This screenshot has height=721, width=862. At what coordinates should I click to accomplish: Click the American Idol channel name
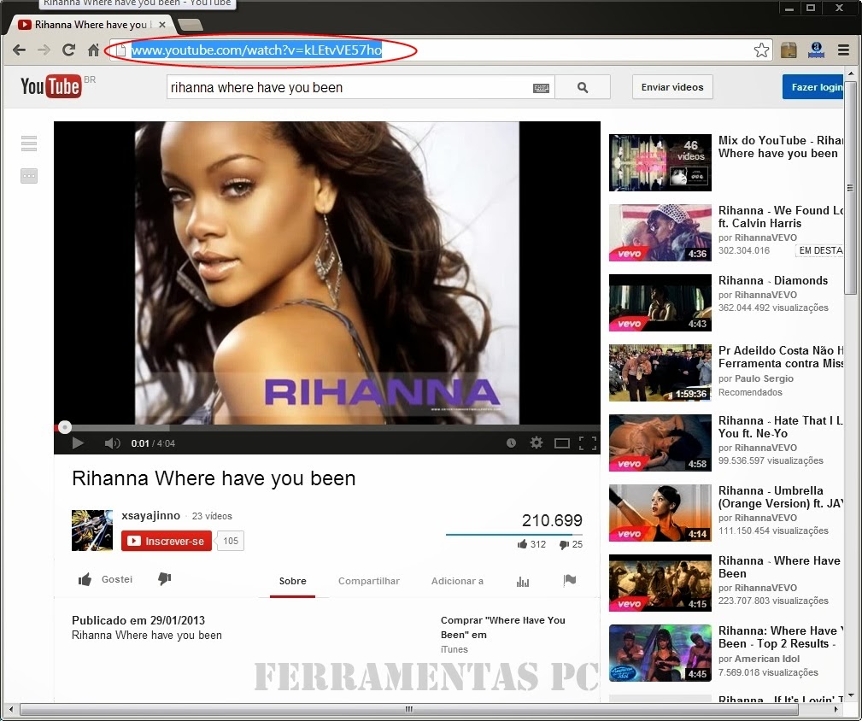click(767, 659)
